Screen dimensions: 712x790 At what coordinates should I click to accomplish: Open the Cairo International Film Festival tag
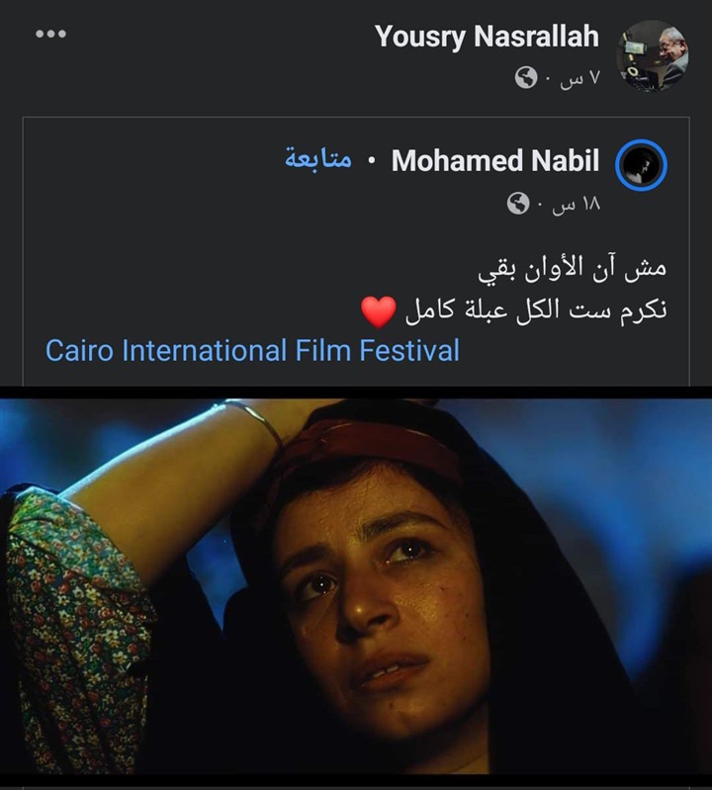point(252,350)
